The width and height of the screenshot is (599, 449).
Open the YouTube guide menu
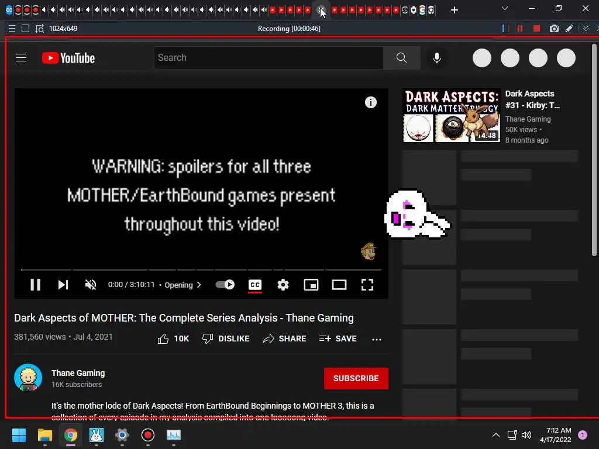pos(21,58)
